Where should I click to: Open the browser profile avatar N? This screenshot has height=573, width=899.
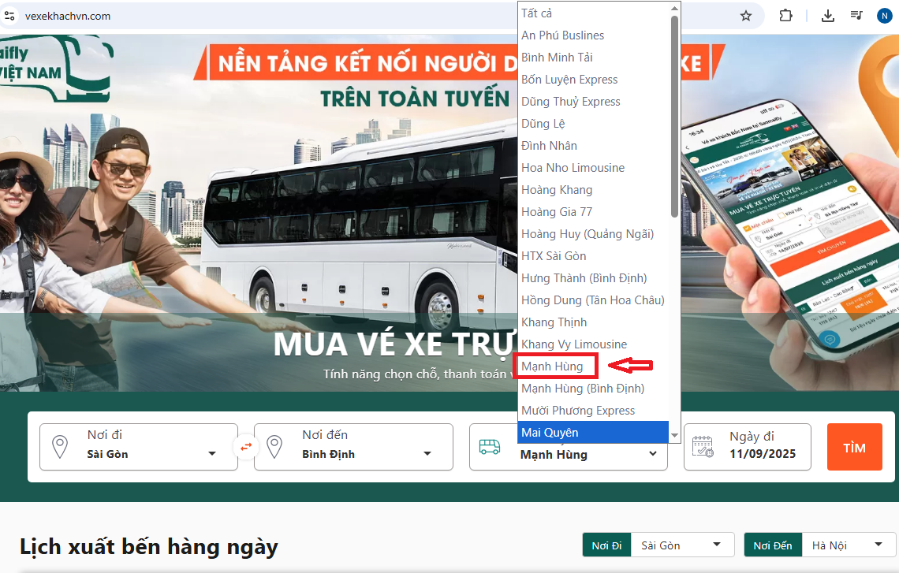tap(884, 16)
